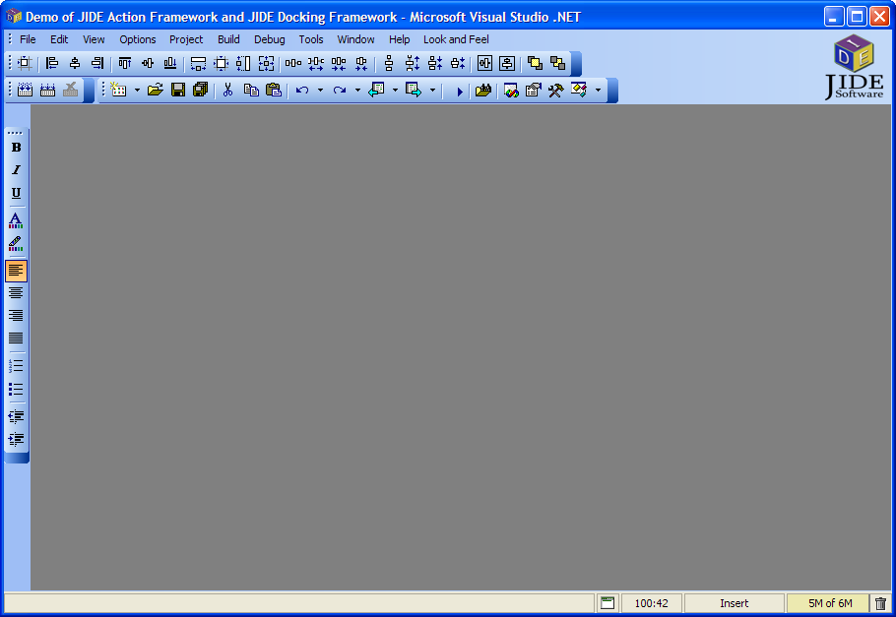Open the Redo history dropdown arrow
This screenshot has width=896, height=617.
(x=357, y=90)
